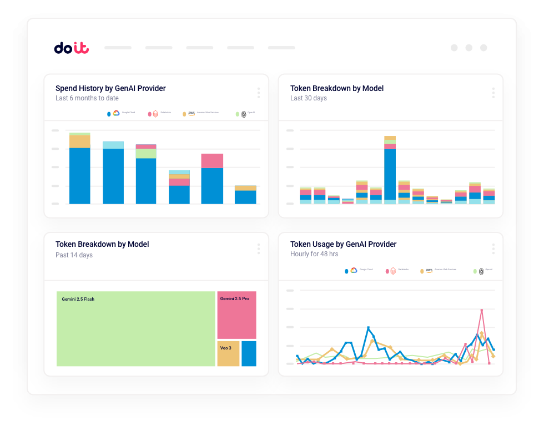Click Google Cloud icon in Token Usage legend
544x431 pixels.
click(x=354, y=271)
